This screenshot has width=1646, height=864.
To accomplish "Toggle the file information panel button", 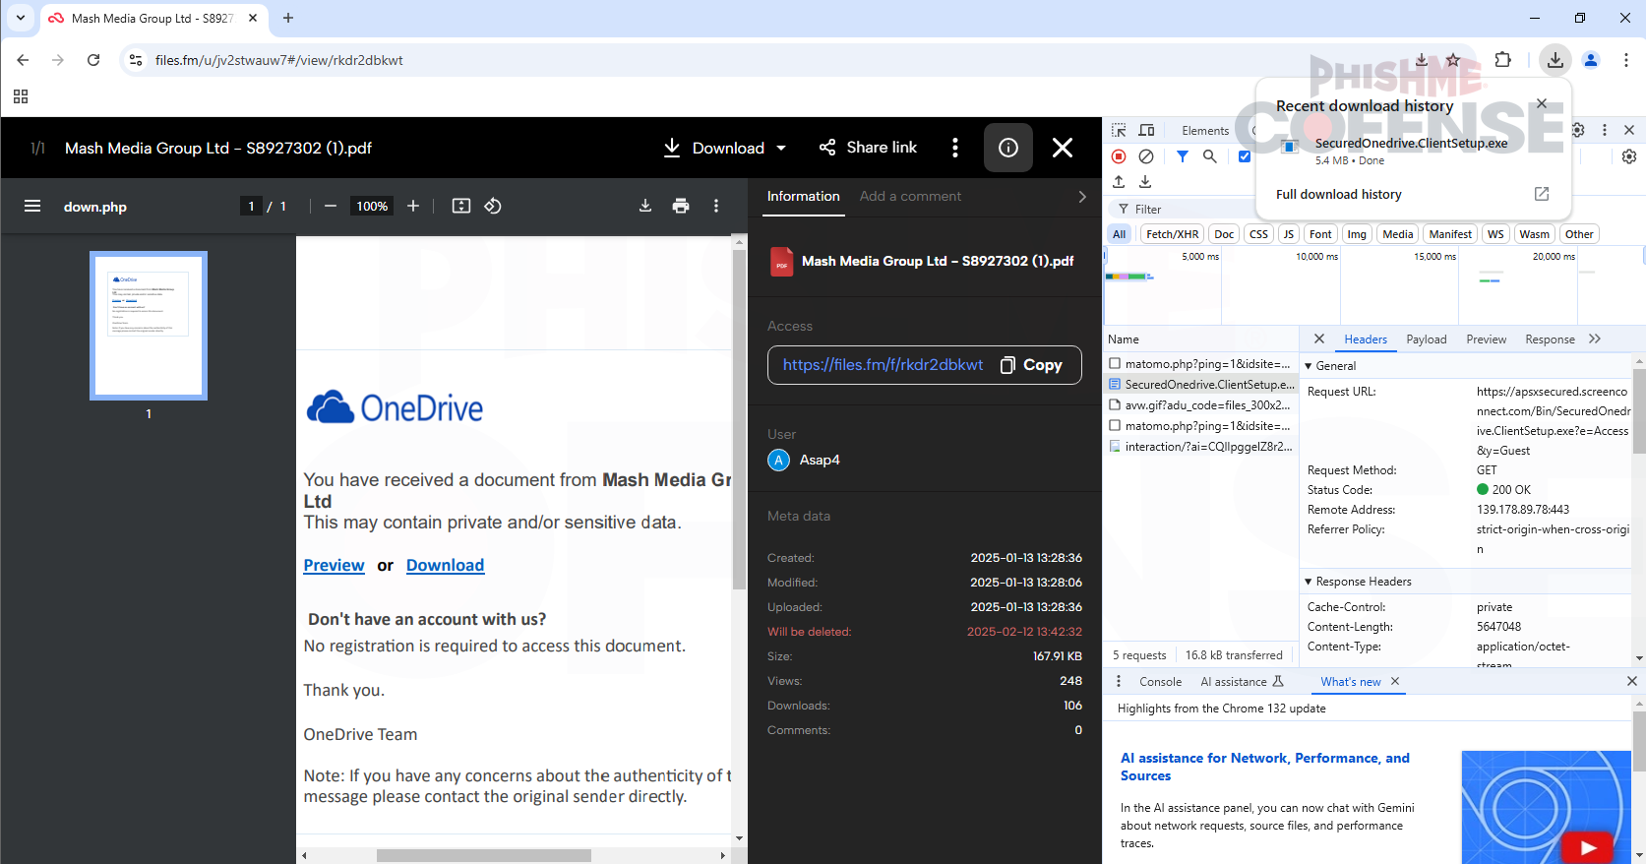I will tap(1007, 148).
